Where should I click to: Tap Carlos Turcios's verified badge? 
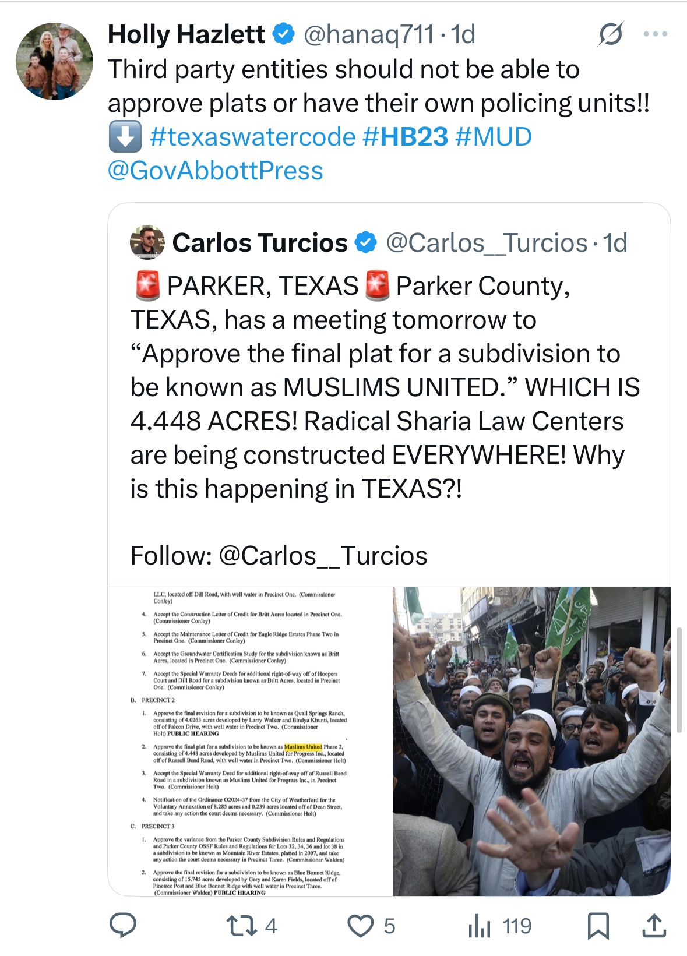(366, 243)
